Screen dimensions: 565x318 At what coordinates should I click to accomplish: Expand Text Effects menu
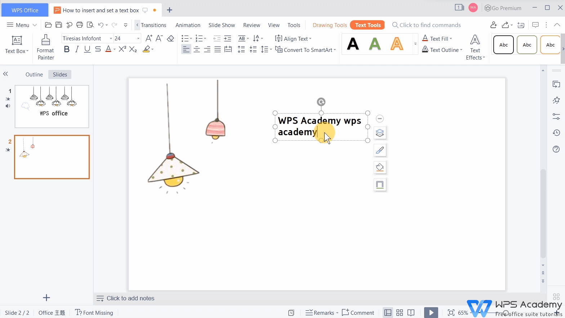point(475,48)
